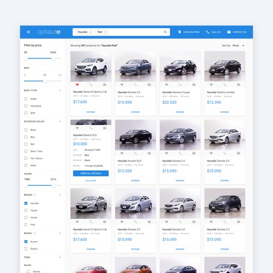
Task: Collapse the Trim section
Action: [x=60, y=257]
